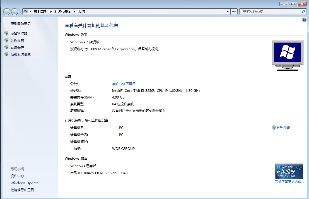Click shield icon next to 高级系统设置
This screenshot has height=199, width=309.
[6, 54]
